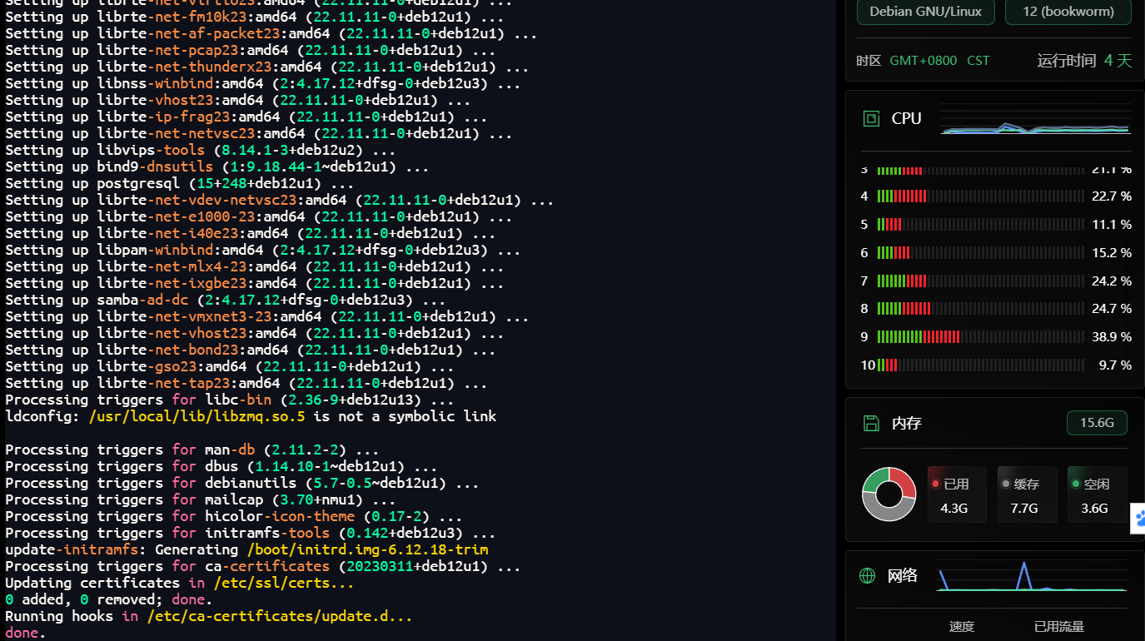Viewport: 1145px width, 641px height.
Task: Click the Debian GNU/Linux badge
Action: tap(925, 12)
